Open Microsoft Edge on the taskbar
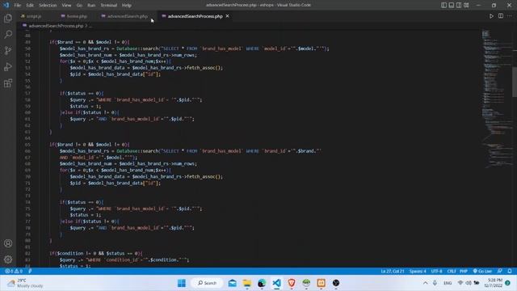This screenshot has width=517, height=291. coord(262,283)
